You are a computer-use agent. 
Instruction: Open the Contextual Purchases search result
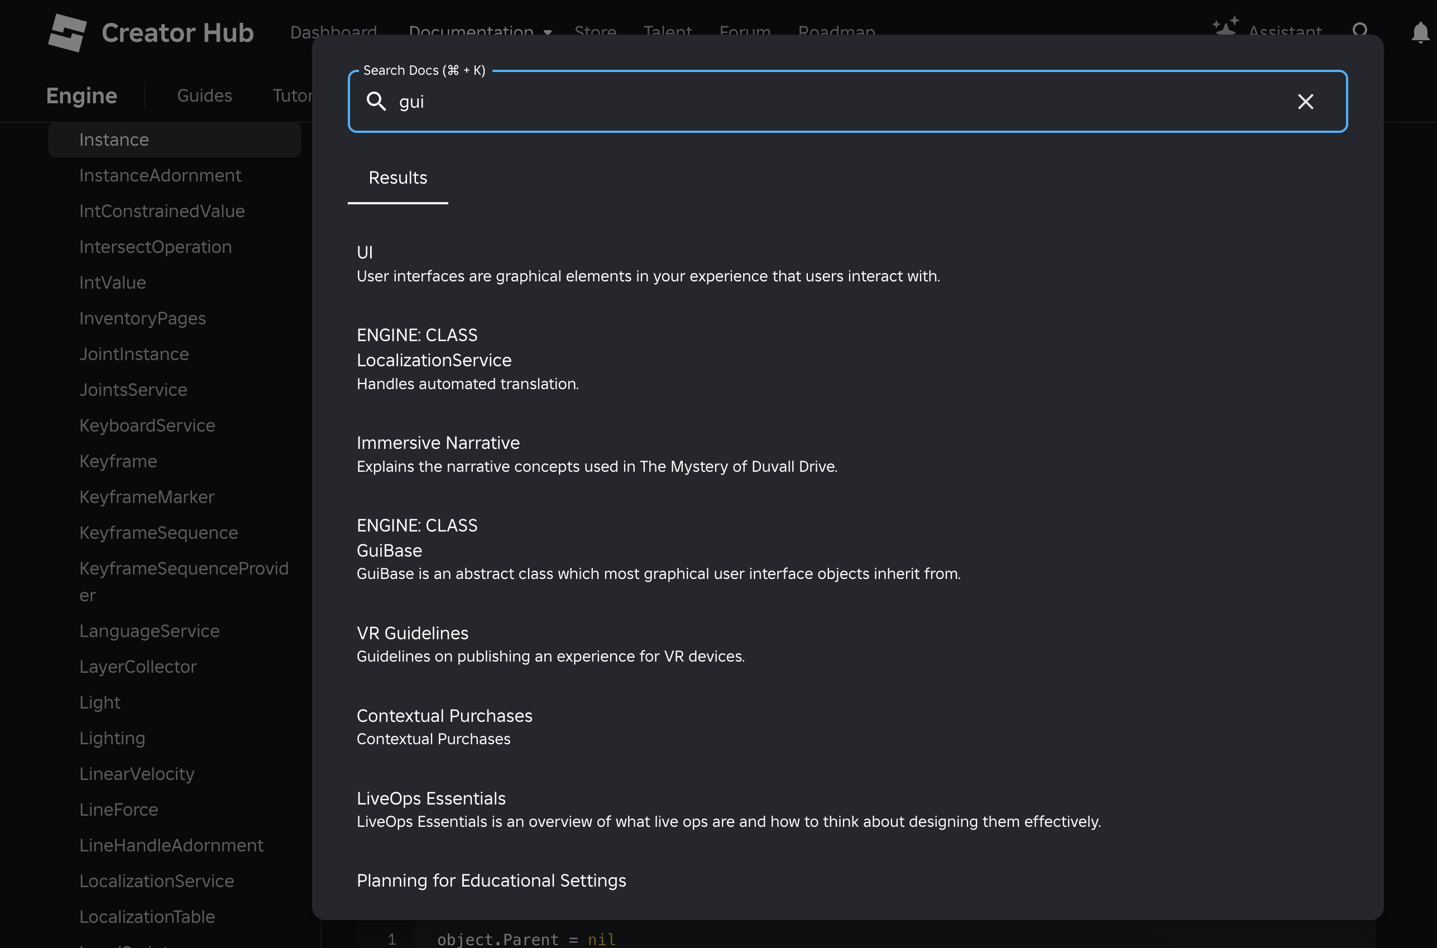pos(444,727)
